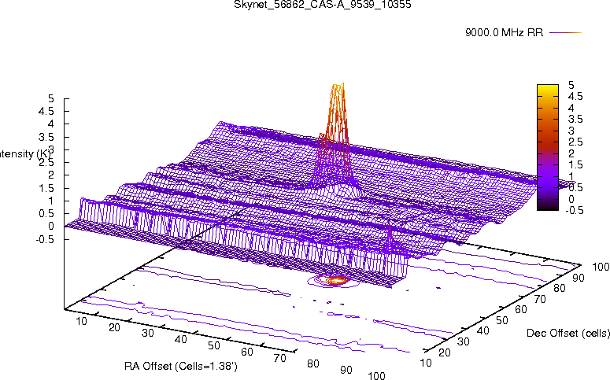This screenshot has width=610, height=380.
Task: Click Dec Offset axis tick 60
Action: 521,310
